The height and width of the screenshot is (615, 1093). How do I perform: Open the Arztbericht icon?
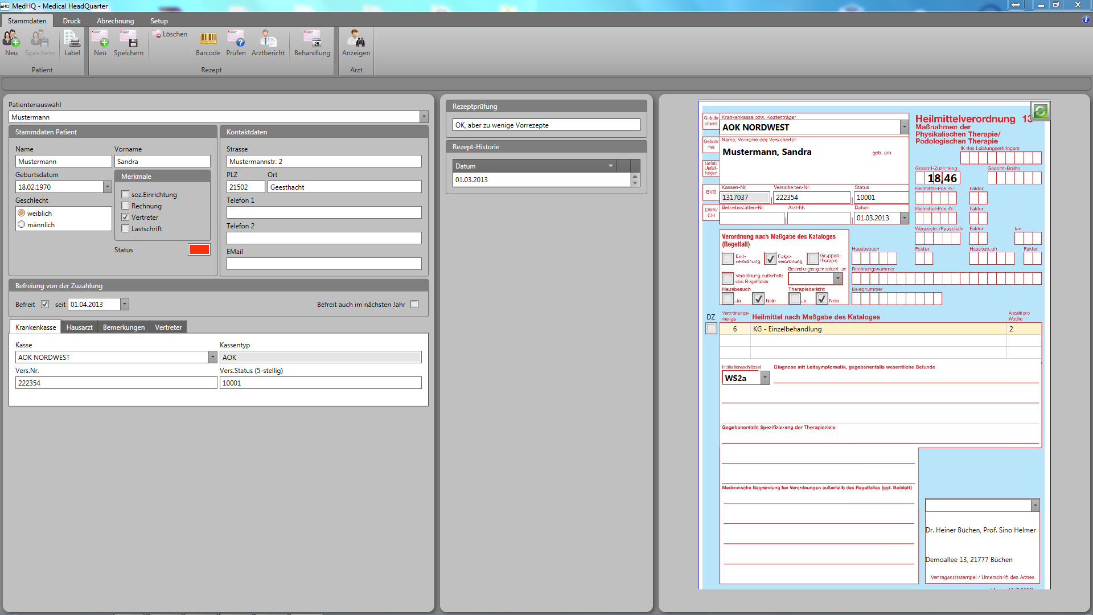(268, 43)
